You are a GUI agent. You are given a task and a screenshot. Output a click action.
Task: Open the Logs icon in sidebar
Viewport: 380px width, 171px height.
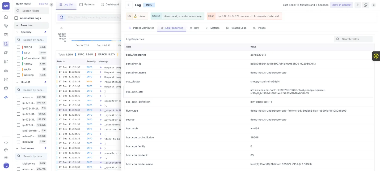[6, 44]
